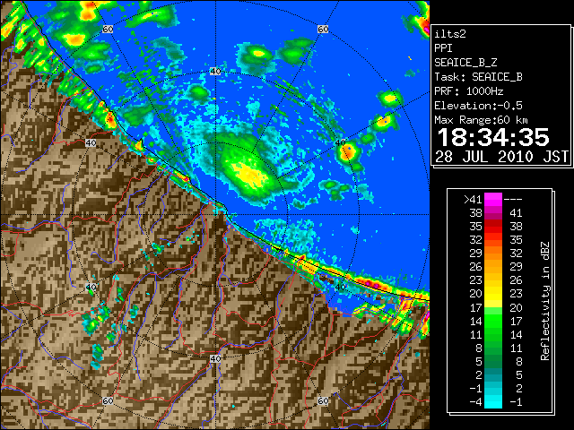Select the '---' legend upper-bound label
This screenshot has width=574, height=430.
click(513, 199)
